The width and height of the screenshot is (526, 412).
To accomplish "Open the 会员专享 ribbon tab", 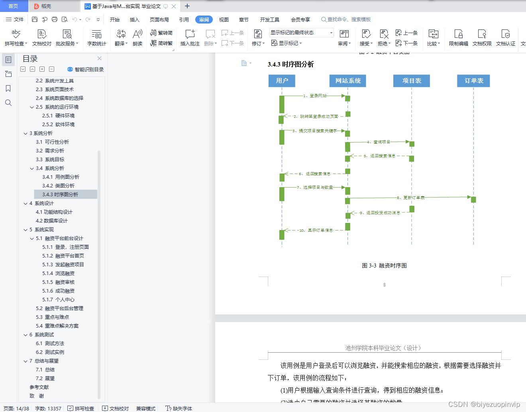I will point(300,20).
